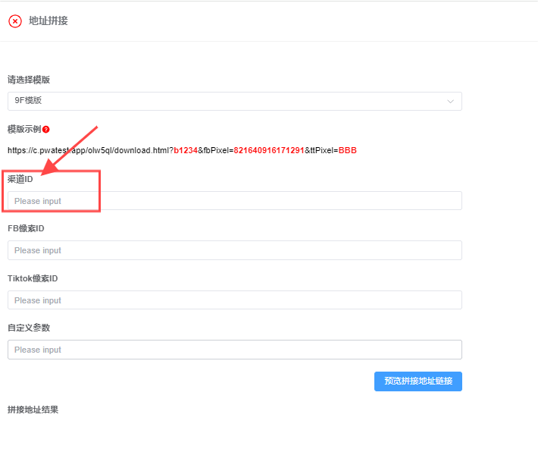
Task: Click the red BBB ttPixel value
Action: coord(347,150)
